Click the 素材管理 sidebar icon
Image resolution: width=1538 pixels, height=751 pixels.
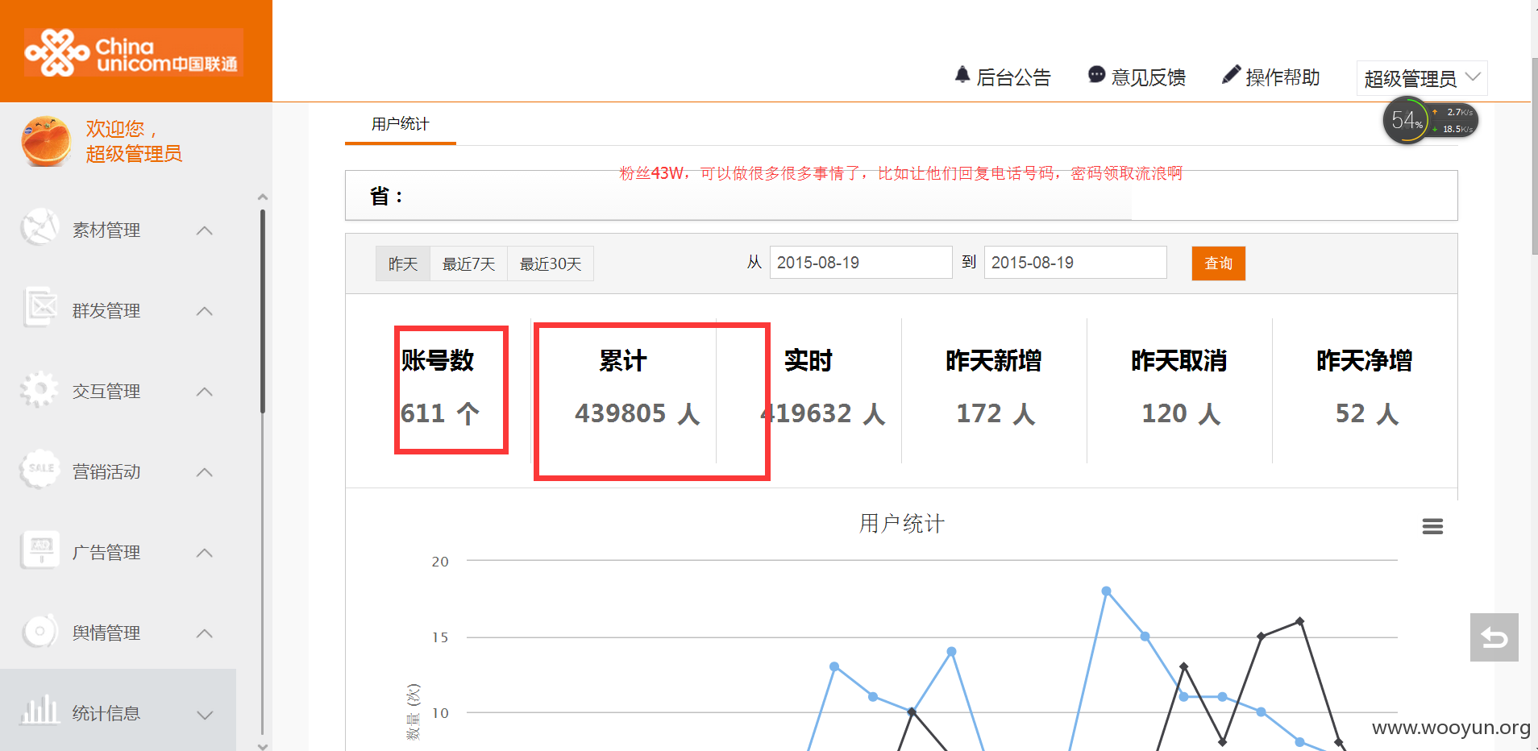pos(39,228)
